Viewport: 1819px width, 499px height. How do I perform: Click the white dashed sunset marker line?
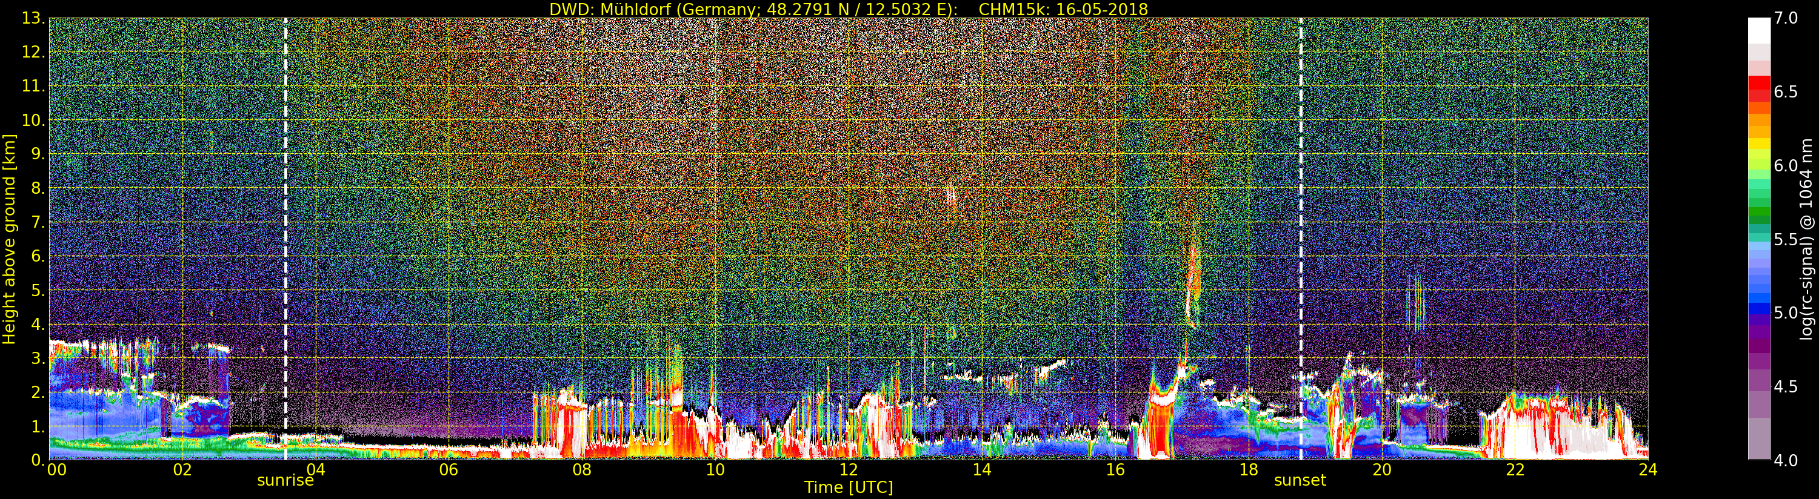click(1301, 239)
